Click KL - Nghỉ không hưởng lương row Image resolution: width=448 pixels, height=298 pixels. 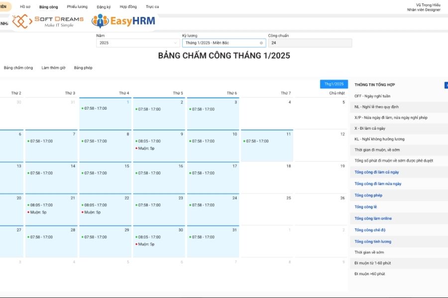point(399,139)
